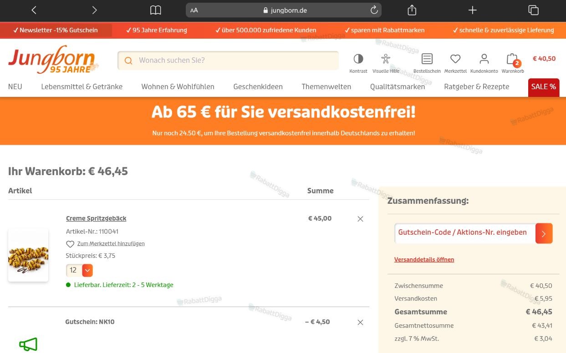The height and width of the screenshot is (353, 566).
Task: Open the NEU menu
Action: tap(15, 86)
